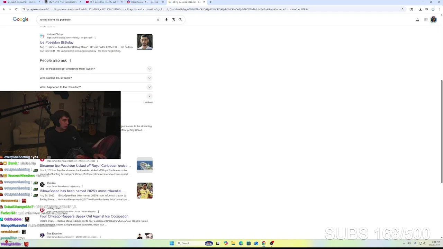The height and width of the screenshot is (249, 443).
Task: Show hidden system tray icons
Action: coord(405,243)
